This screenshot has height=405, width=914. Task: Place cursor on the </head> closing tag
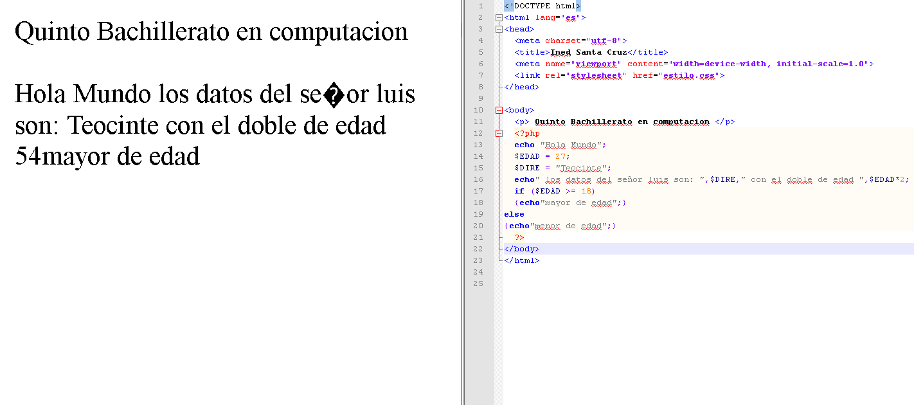pyautogui.click(x=522, y=87)
